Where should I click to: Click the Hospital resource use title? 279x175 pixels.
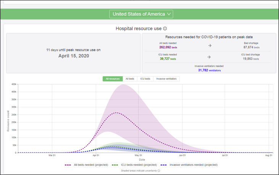(x=139, y=29)
